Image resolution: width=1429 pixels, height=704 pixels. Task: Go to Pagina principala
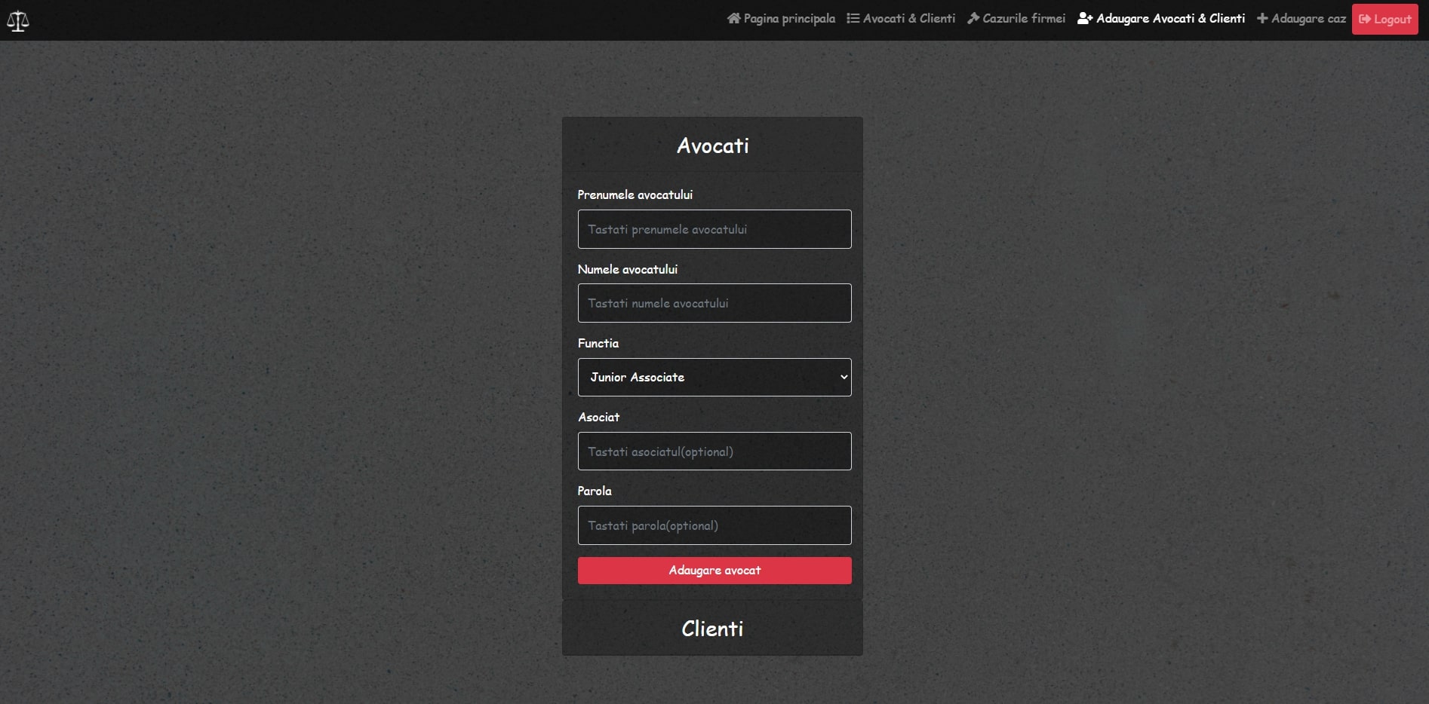click(x=788, y=18)
